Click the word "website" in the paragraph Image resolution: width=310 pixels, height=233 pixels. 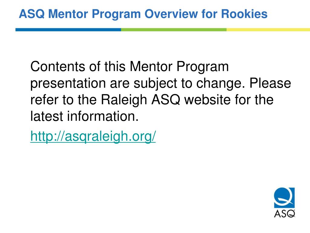click(x=207, y=100)
